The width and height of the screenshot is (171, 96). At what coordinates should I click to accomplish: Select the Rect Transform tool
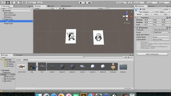click(x=21, y=3)
